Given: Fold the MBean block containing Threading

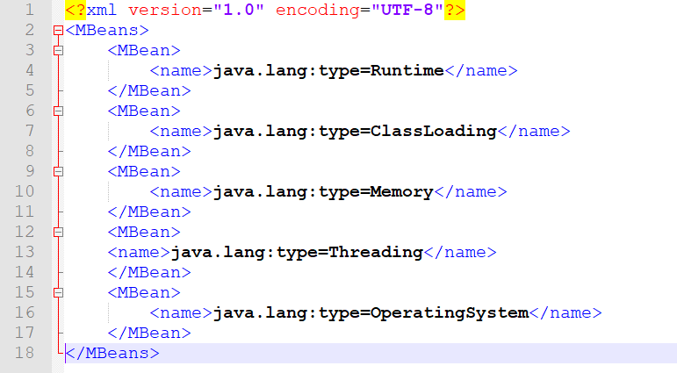Looking at the screenshot, I should [58, 233].
